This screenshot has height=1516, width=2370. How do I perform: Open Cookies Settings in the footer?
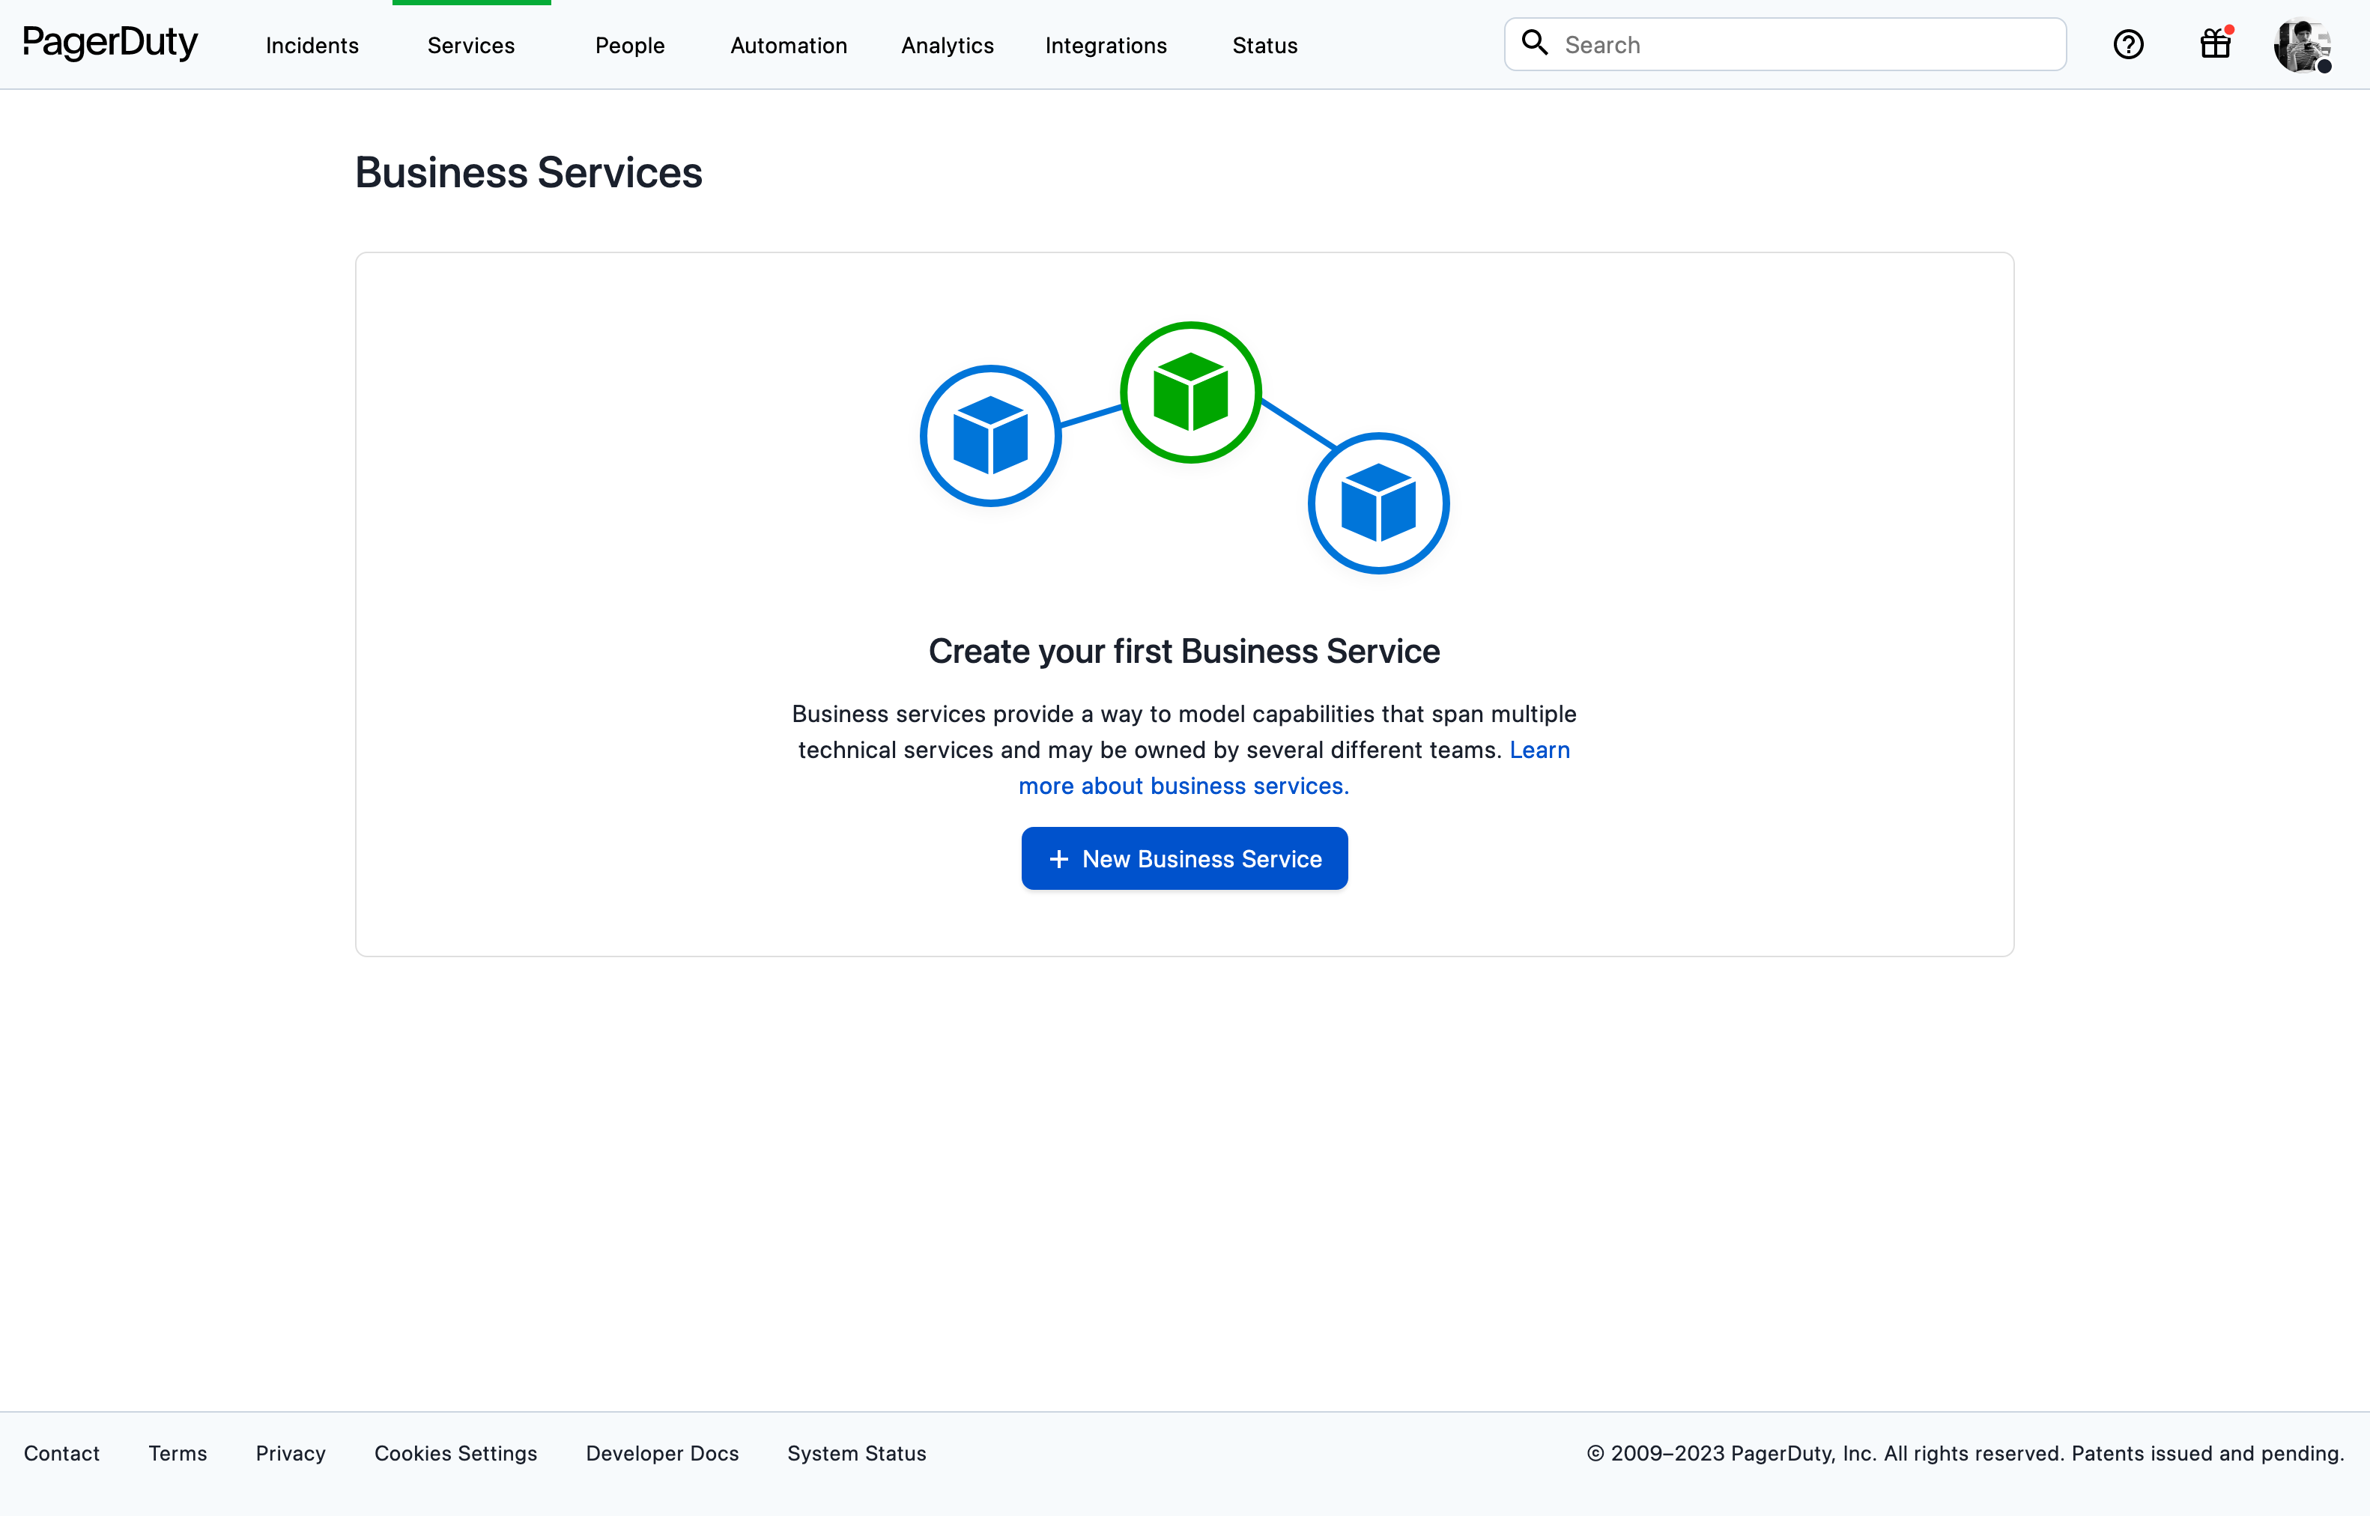click(x=455, y=1453)
